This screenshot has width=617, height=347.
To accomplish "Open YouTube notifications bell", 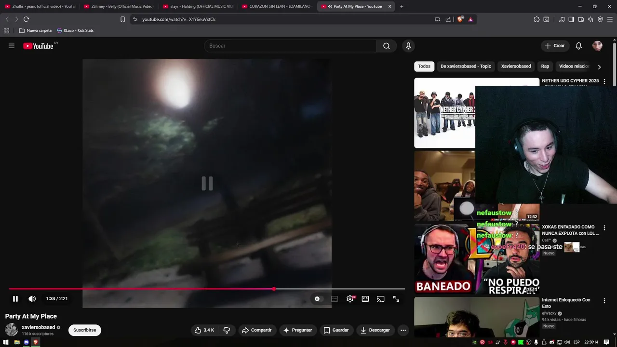I will click(578, 46).
